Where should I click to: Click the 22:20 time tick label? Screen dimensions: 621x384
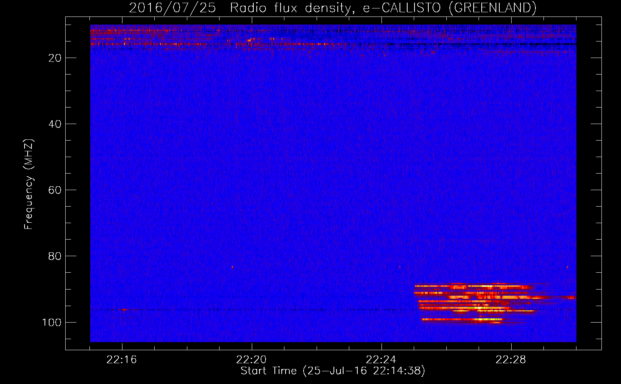tap(251, 360)
